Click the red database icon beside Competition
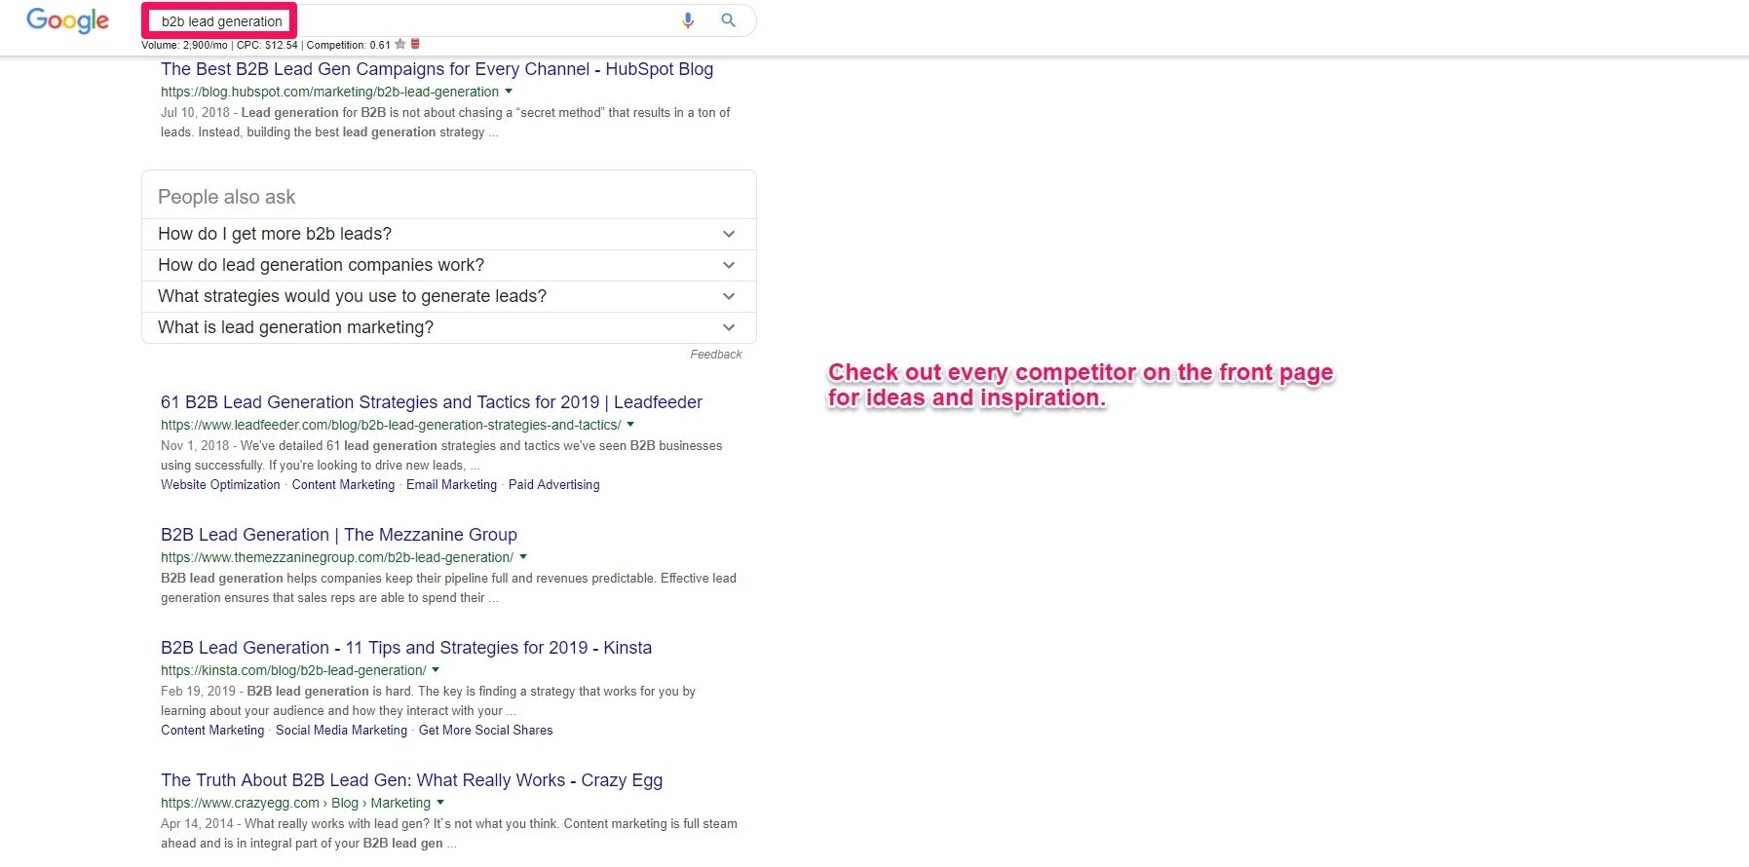 click(x=415, y=44)
